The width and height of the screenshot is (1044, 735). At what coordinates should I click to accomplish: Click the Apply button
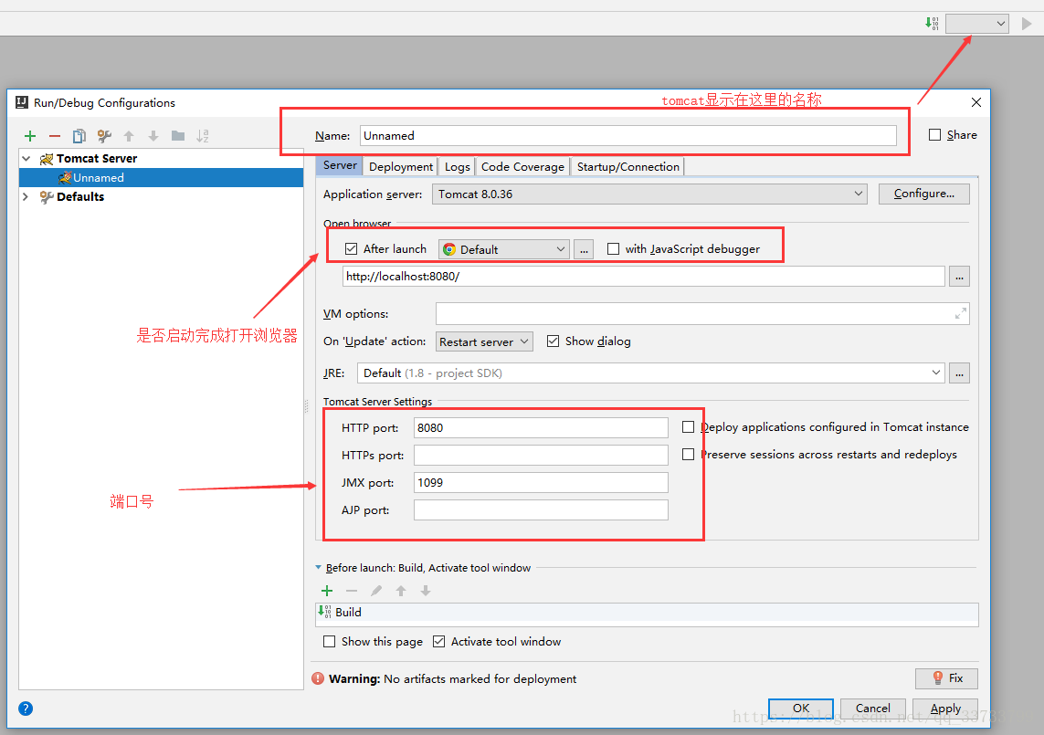point(945,709)
